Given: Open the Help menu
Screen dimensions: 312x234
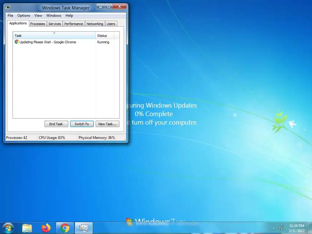Looking at the screenshot, I should (x=69, y=16).
